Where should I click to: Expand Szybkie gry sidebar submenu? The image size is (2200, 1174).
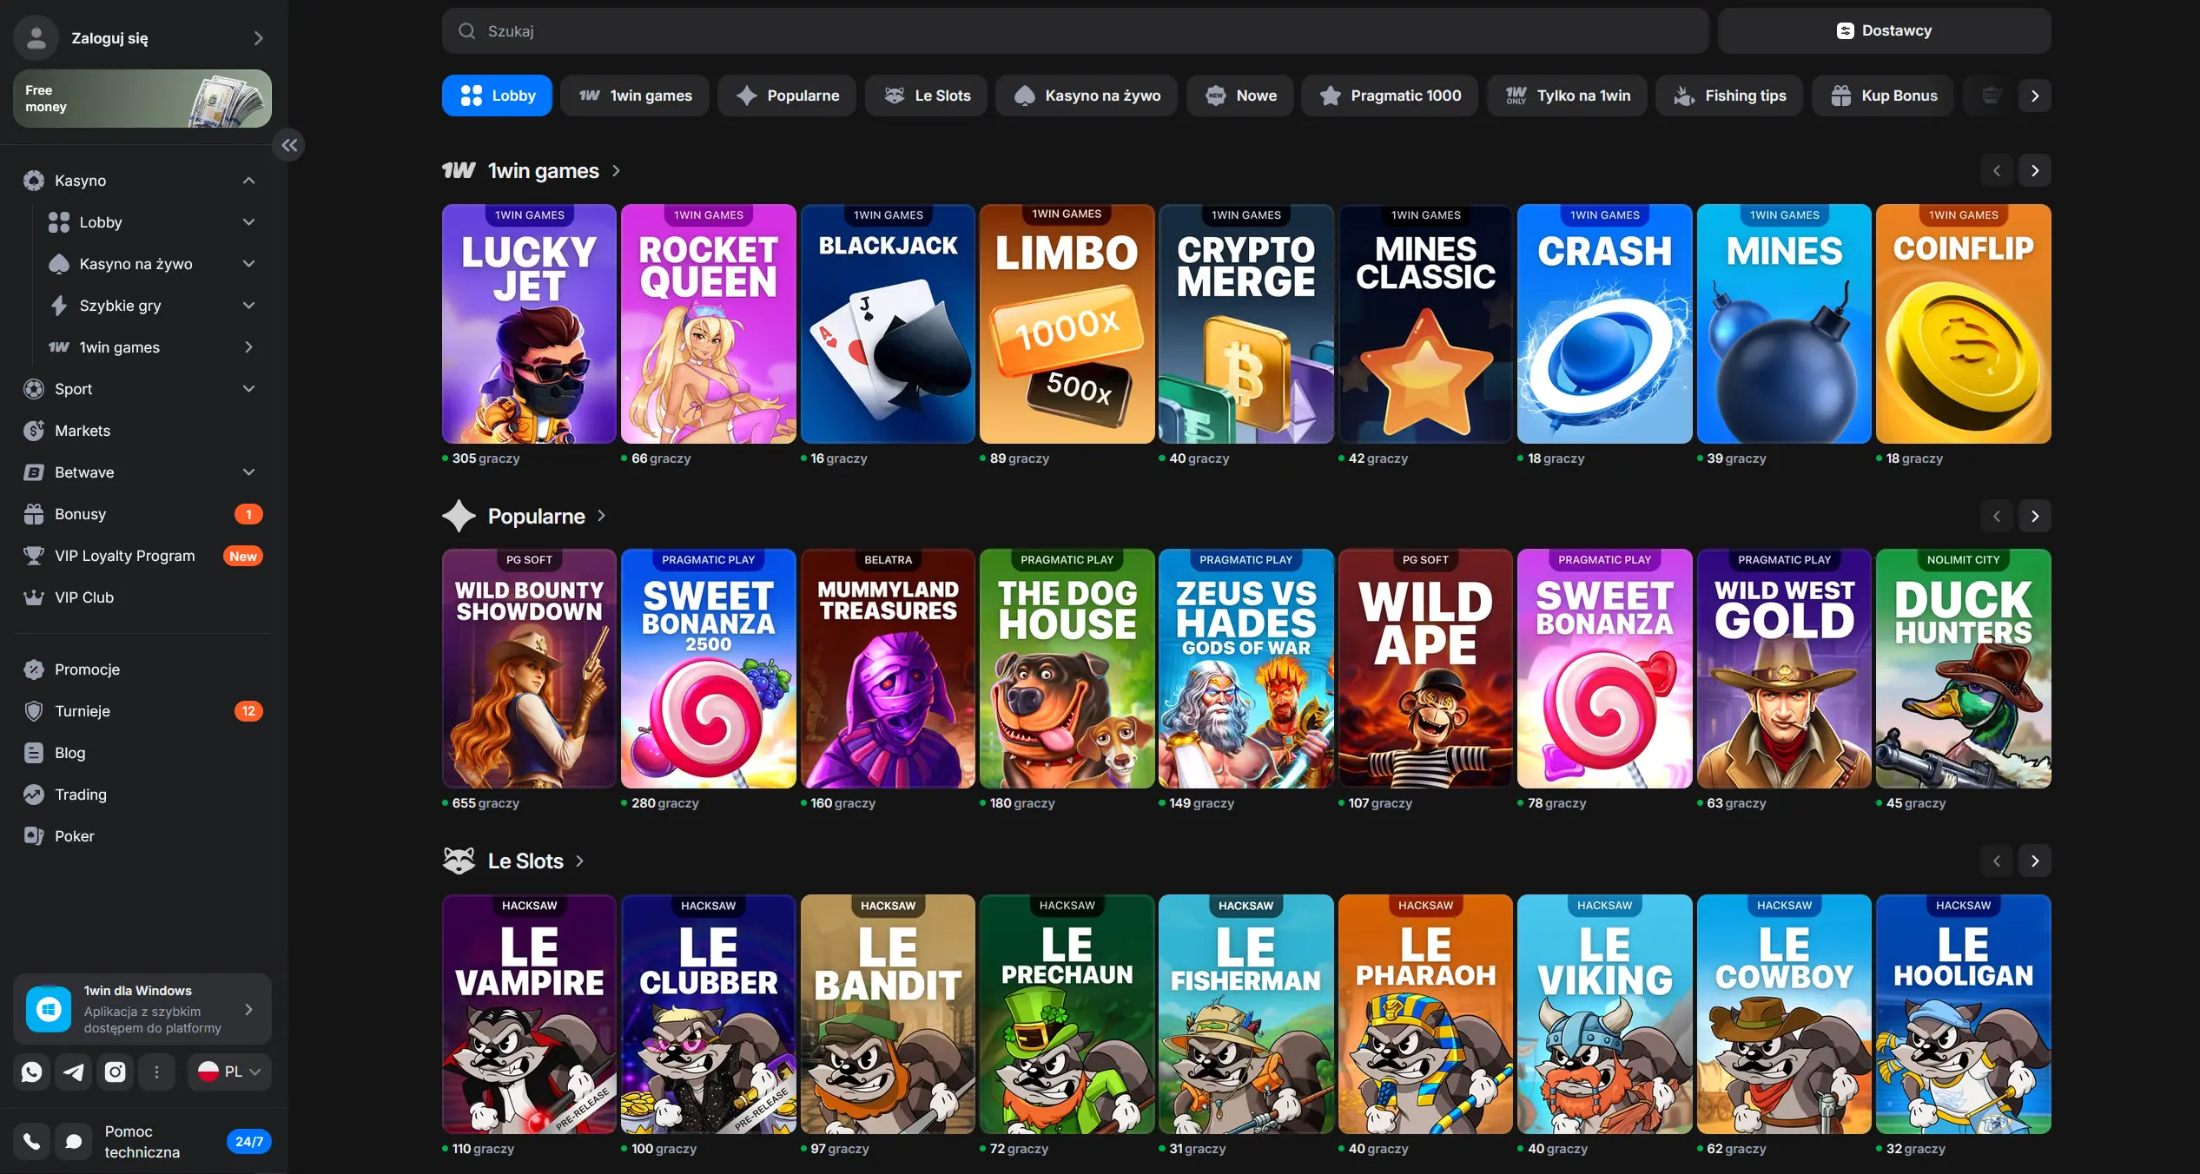pyautogui.click(x=248, y=306)
